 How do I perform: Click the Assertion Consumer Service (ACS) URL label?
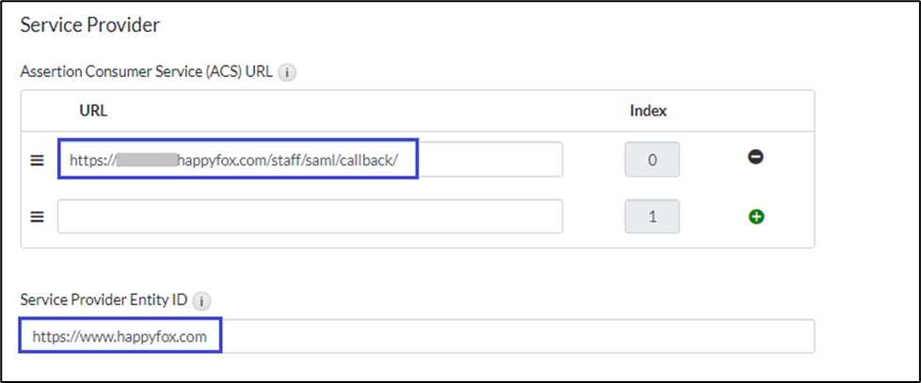(x=146, y=71)
